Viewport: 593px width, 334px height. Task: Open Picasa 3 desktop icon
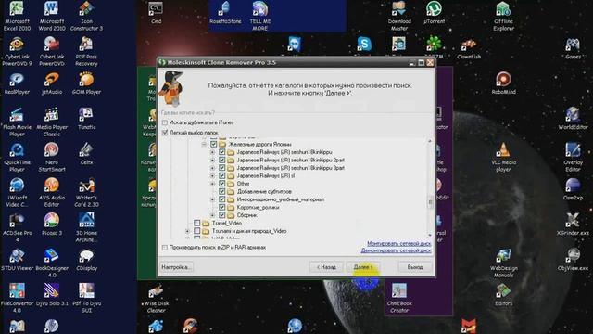pos(52,225)
